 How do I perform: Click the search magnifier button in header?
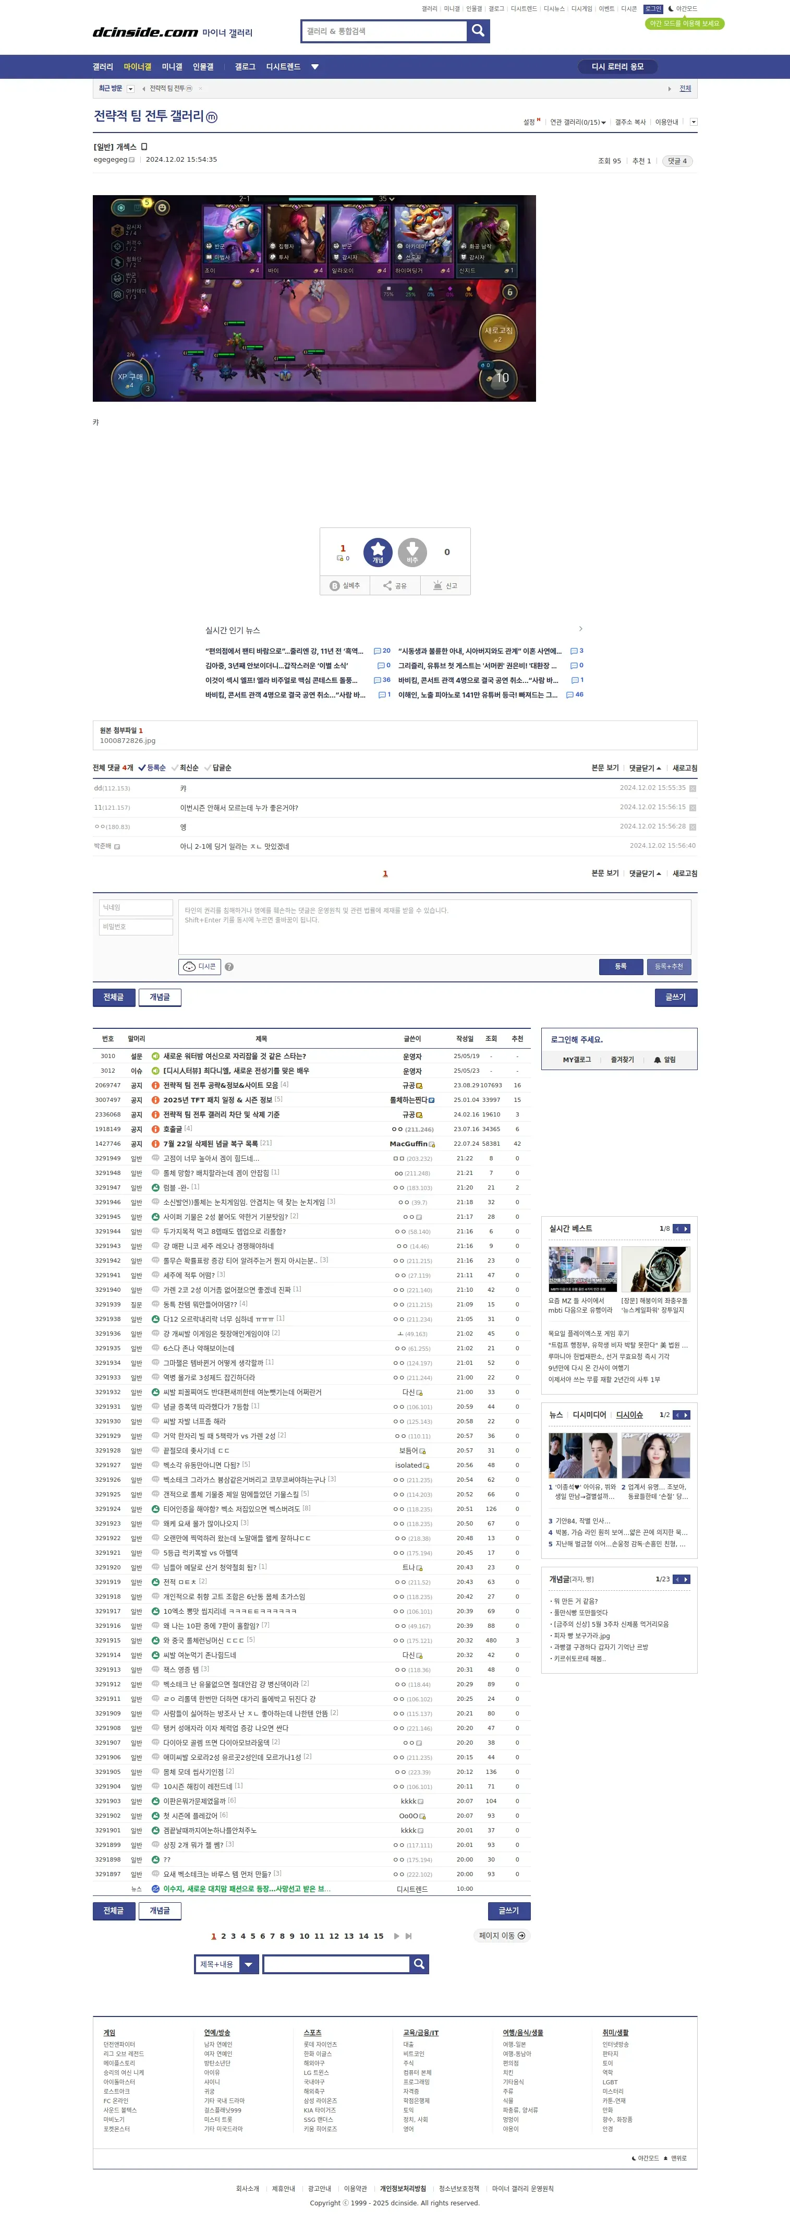pos(478,31)
